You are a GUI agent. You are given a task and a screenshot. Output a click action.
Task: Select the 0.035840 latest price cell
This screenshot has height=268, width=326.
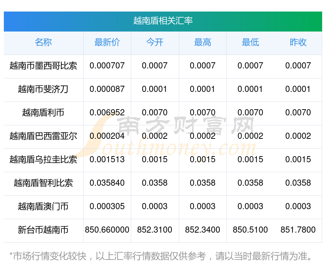pos(107,183)
